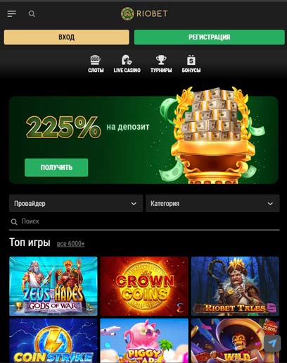
Task: Expand the Провайдер dropdown
Action: tap(76, 204)
